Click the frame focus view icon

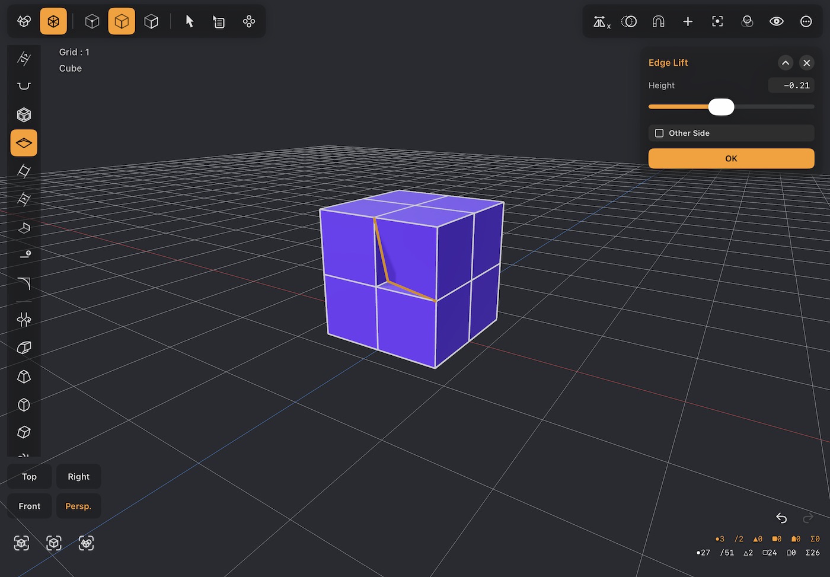click(x=717, y=21)
